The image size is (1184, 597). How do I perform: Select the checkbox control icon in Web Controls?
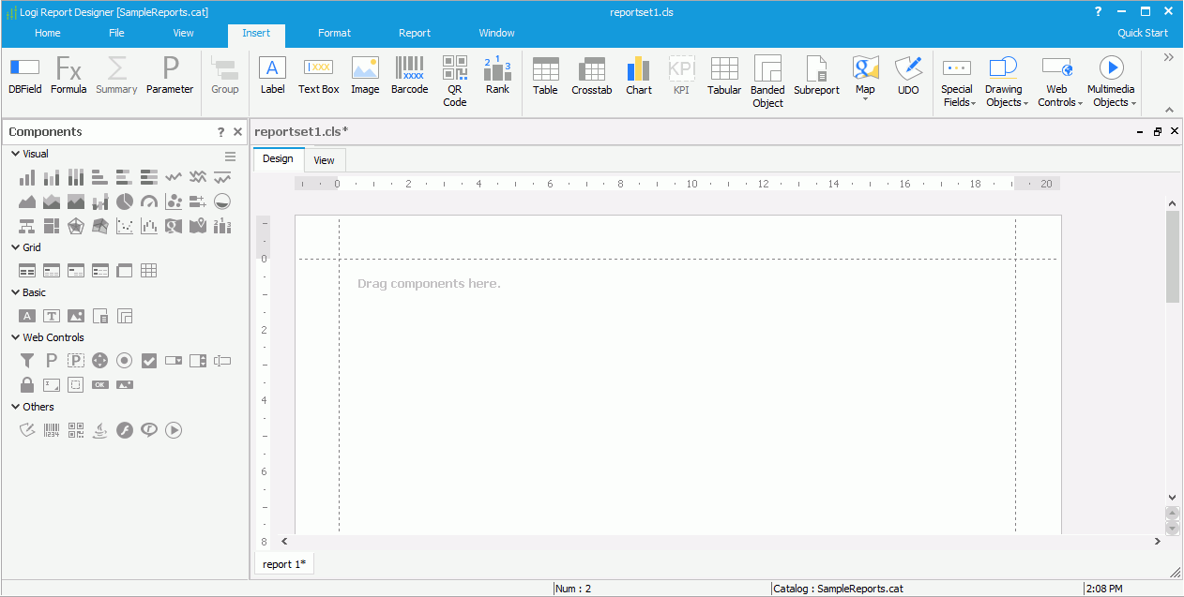149,360
